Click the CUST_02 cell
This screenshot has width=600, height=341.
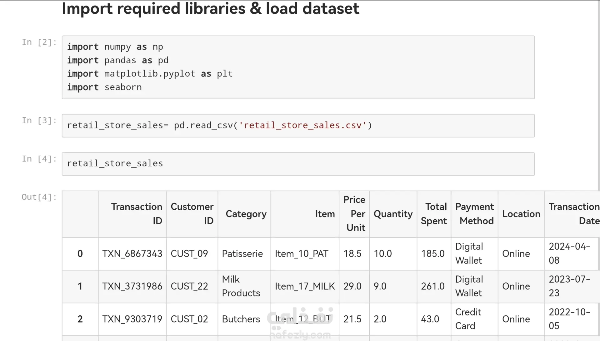(x=192, y=319)
